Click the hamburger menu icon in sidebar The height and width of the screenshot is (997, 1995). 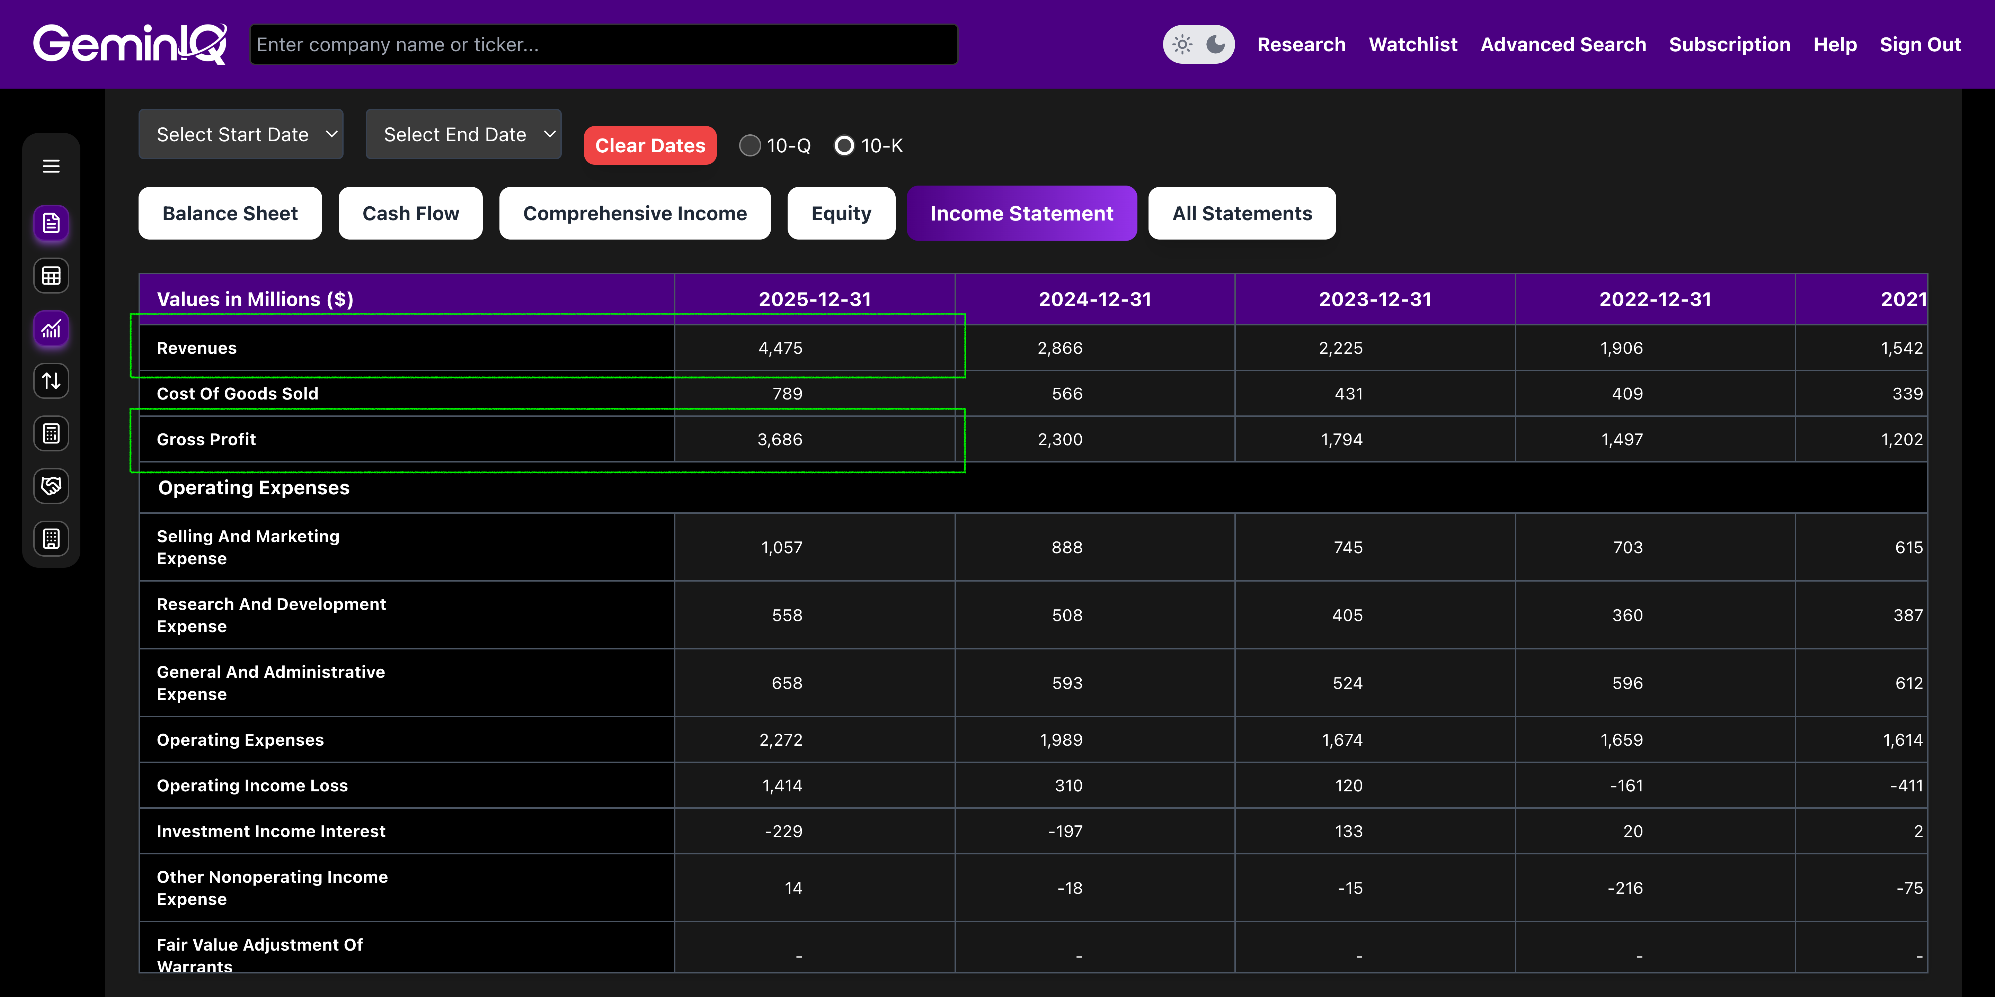tap(51, 167)
